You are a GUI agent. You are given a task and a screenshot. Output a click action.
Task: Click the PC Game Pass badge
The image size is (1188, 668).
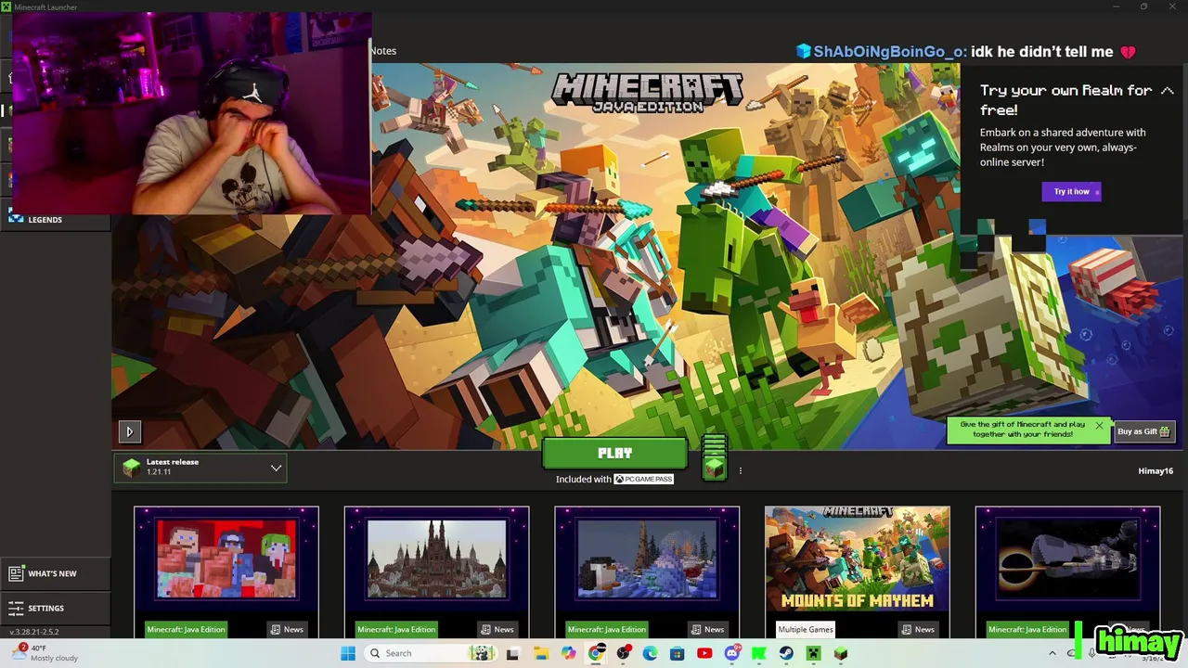643,479
